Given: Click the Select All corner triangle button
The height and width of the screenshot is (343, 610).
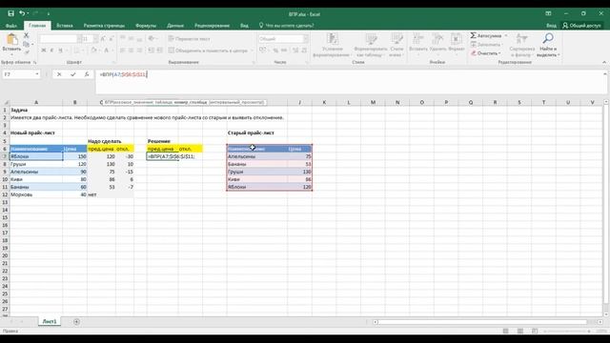Looking at the screenshot, I should click(5, 102).
